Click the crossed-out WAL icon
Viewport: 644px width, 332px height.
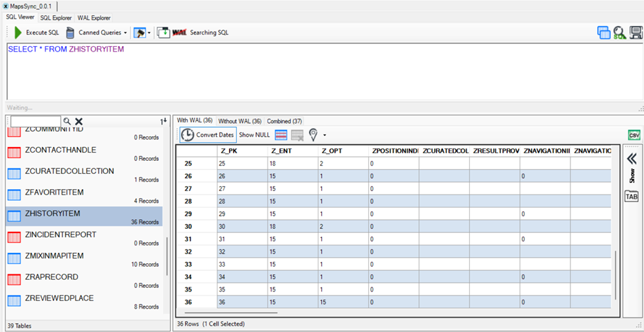(180, 32)
